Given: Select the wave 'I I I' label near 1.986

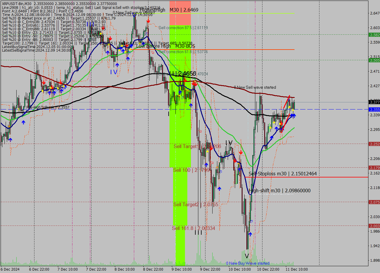Looking at the screenshot, I should (x=198, y=233).
